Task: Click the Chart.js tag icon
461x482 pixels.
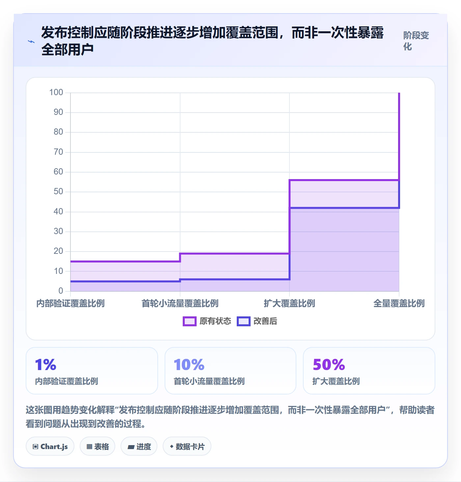Action: pyautogui.click(x=36, y=447)
